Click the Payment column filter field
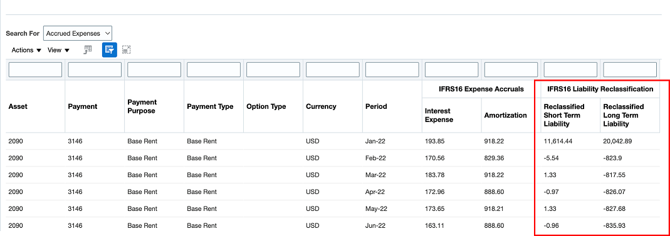Screen dimensions: 670x236 coord(95,69)
